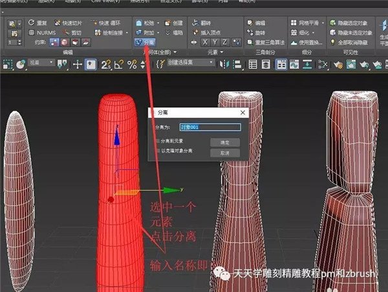Image resolution: width=388 pixels, height=292 pixels.
Task: Open the 绘制连接 dropdown arrow
Action: click(127, 32)
